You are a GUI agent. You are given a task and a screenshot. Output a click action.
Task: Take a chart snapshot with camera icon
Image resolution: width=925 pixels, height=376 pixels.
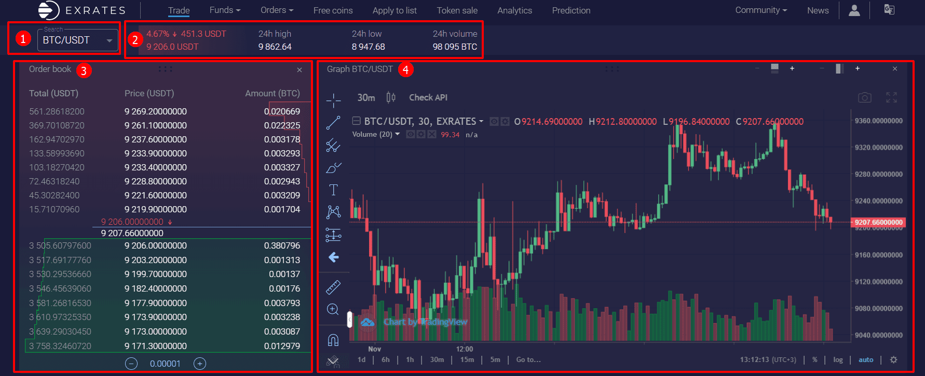tap(864, 97)
